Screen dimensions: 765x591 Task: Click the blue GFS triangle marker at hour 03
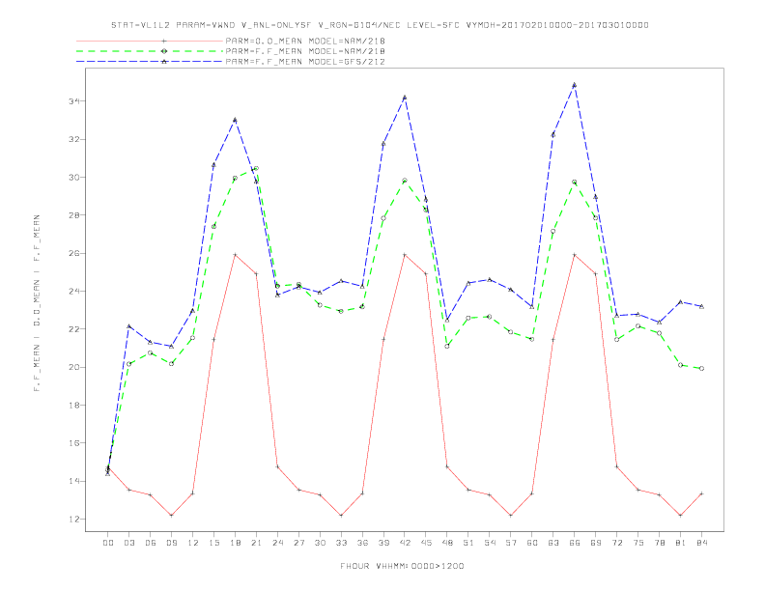click(x=128, y=326)
